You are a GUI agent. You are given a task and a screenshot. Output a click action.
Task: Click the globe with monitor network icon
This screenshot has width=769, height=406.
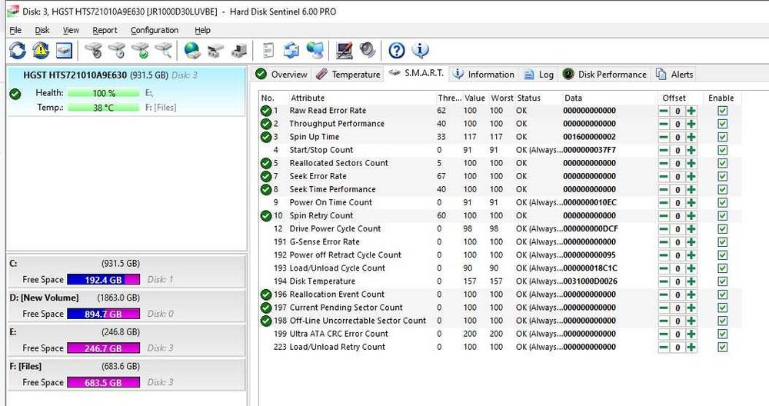click(x=315, y=50)
